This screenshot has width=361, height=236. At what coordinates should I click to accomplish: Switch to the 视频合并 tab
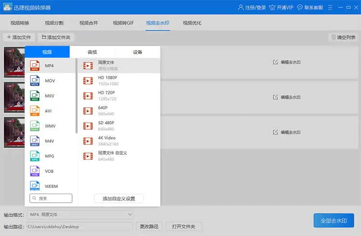tap(89, 23)
